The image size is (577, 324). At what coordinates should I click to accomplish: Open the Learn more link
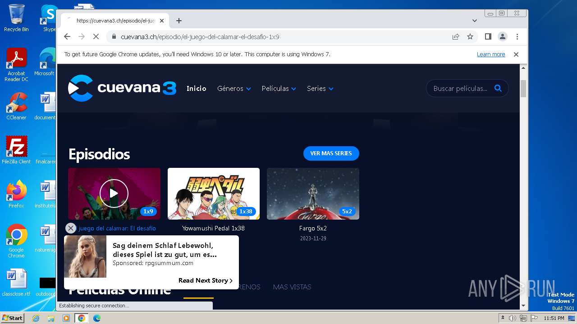coord(491,54)
